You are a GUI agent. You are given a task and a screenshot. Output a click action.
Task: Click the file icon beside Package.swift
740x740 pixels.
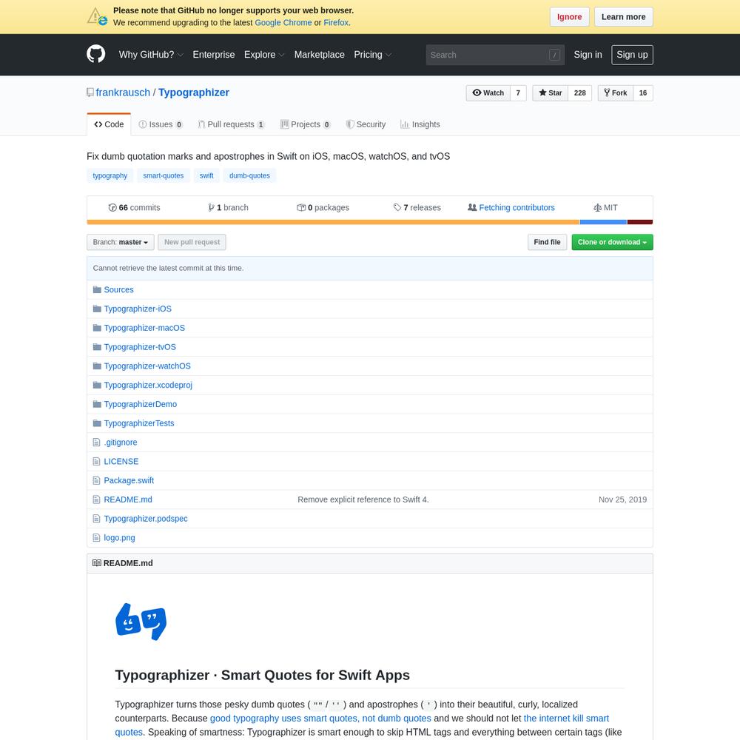[x=97, y=480]
